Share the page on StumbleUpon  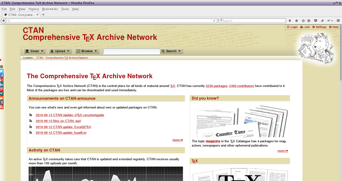click(1, 107)
